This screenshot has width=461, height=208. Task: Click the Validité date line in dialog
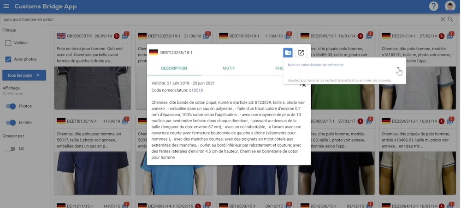(183, 83)
